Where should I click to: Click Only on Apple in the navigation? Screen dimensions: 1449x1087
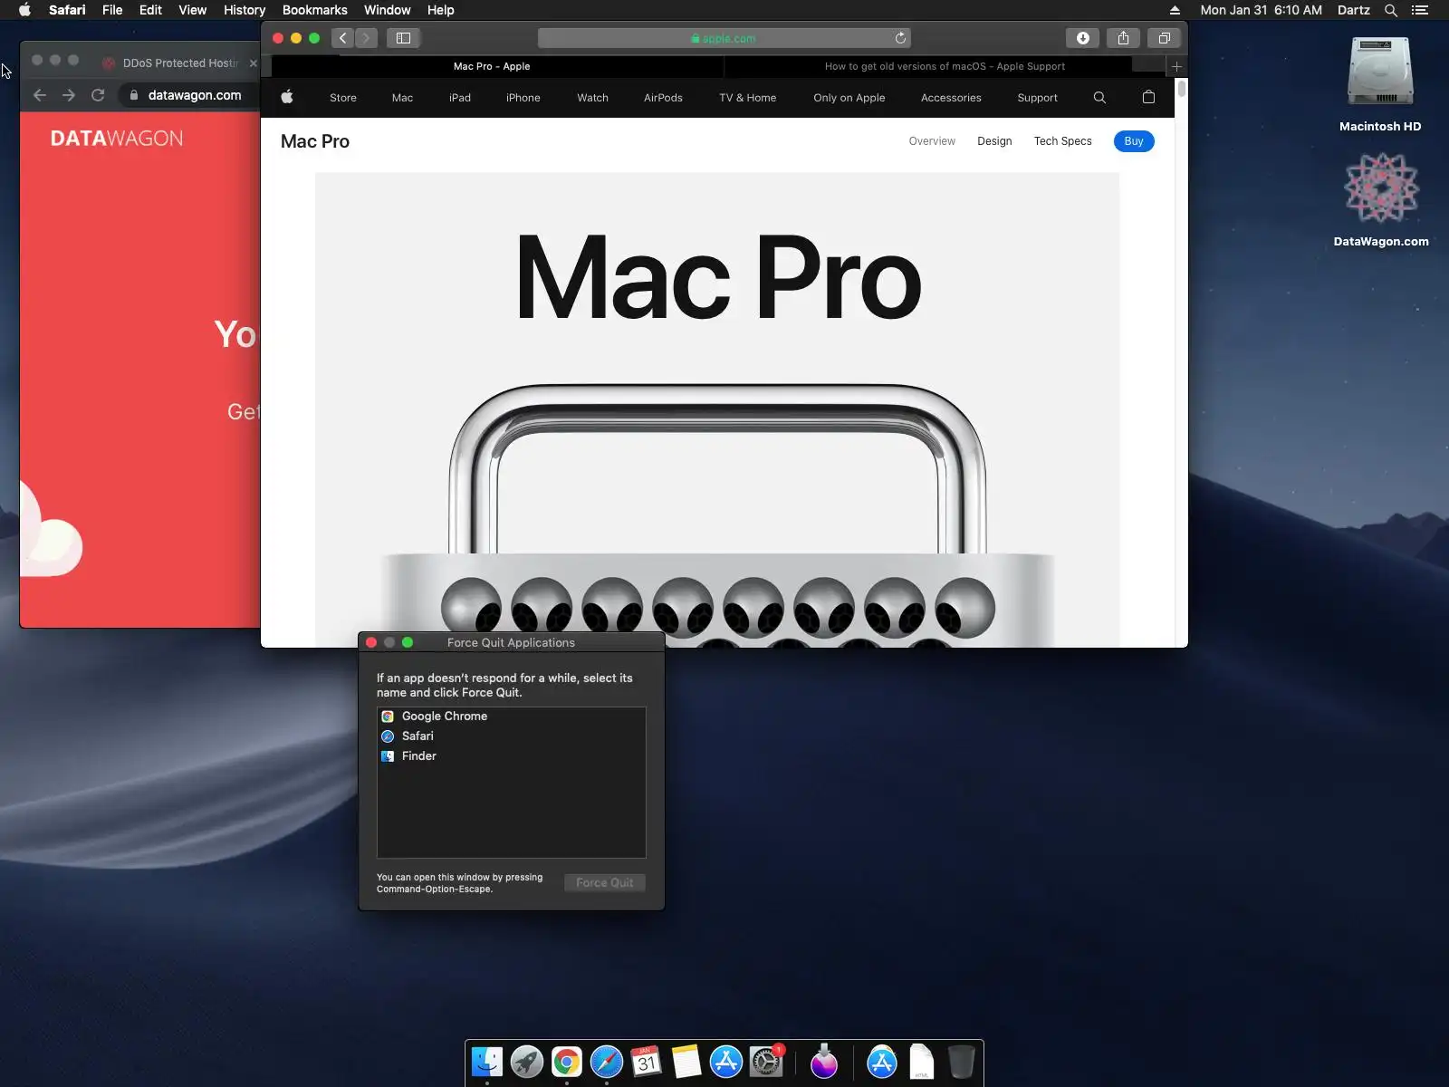point(849,98)
